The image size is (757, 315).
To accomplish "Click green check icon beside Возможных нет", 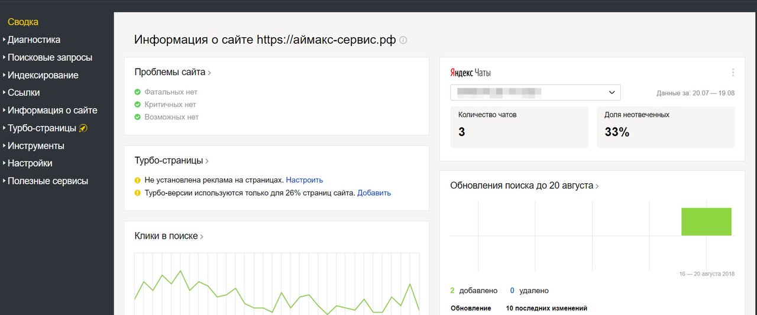I will [137, 117].
